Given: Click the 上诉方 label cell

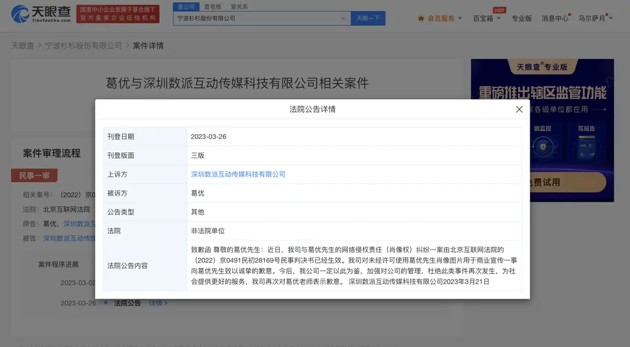Looking at the screenshot, I should tap(145, 174).
